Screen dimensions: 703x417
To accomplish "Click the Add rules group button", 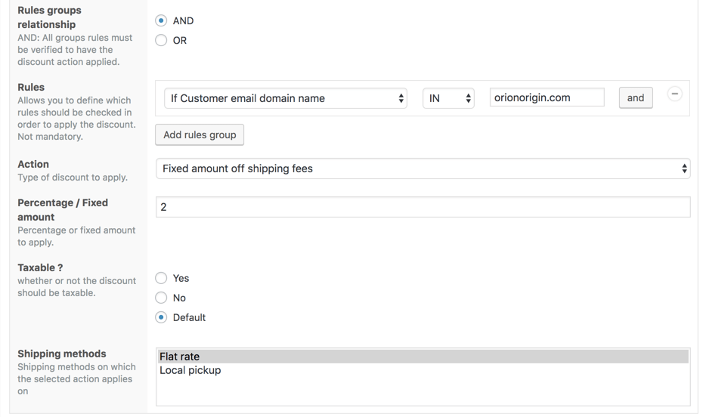I will click(200, 134).
